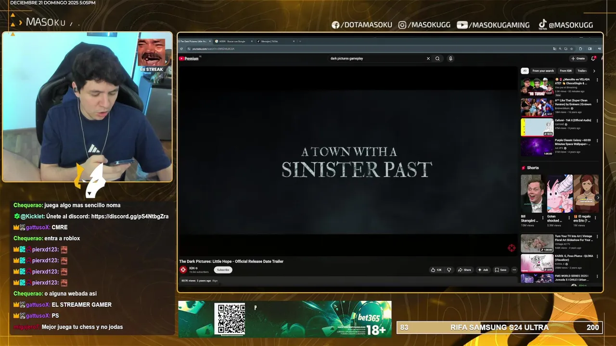Open the 'El regalo era Eris' short

click(x=586, y=194)
